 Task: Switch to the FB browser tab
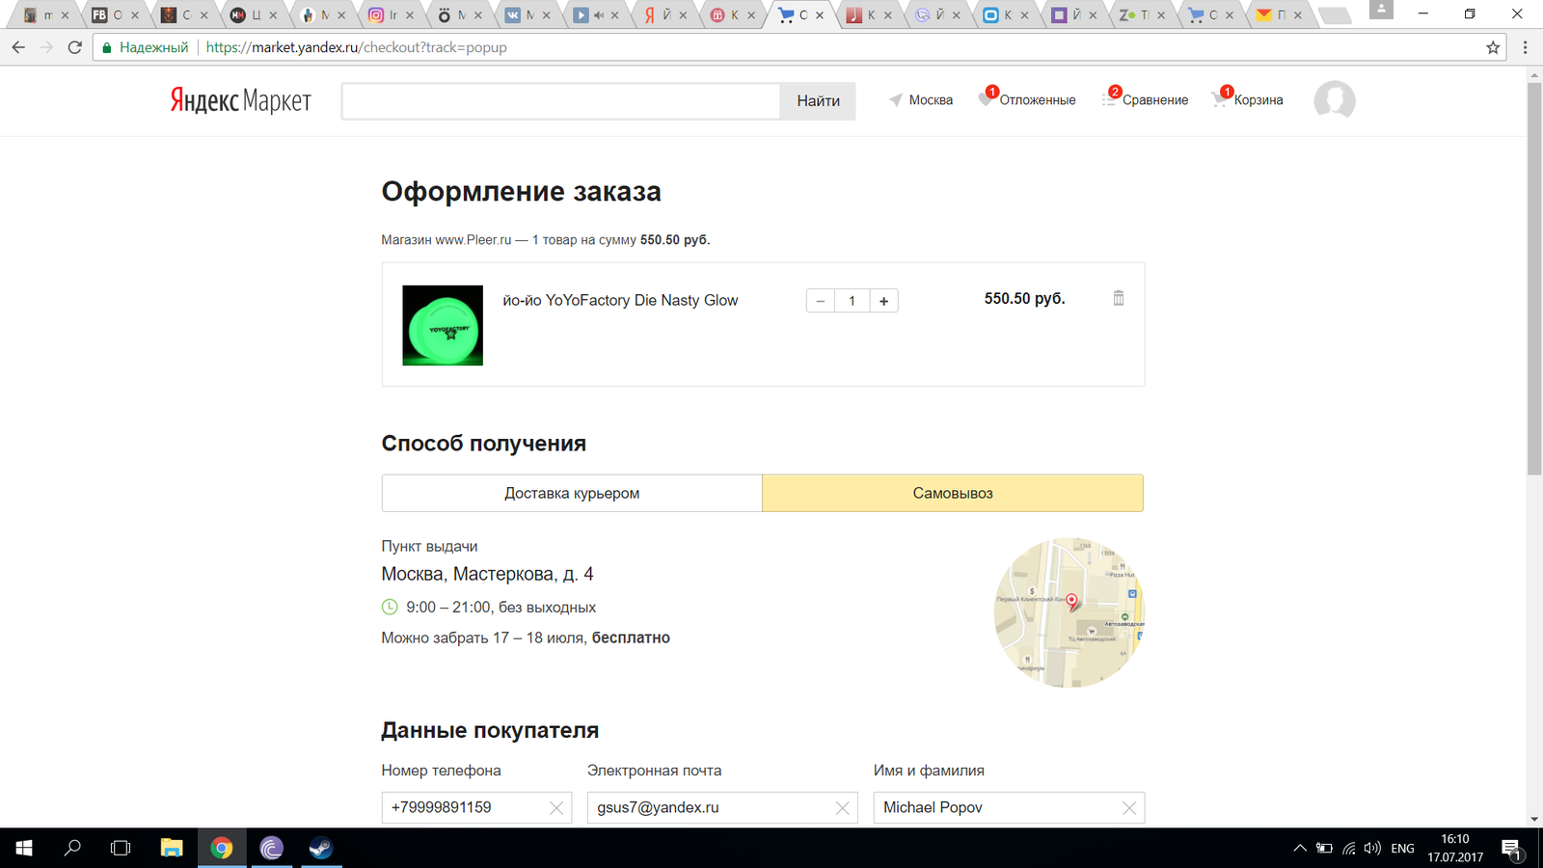pos(115,14)
